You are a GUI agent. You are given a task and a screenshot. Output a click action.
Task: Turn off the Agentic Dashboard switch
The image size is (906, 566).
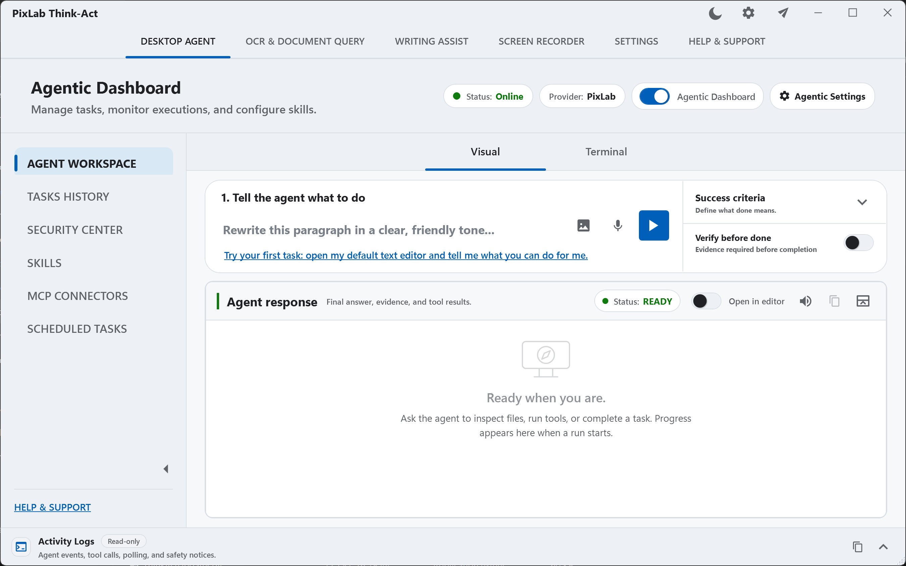(654, 97)
